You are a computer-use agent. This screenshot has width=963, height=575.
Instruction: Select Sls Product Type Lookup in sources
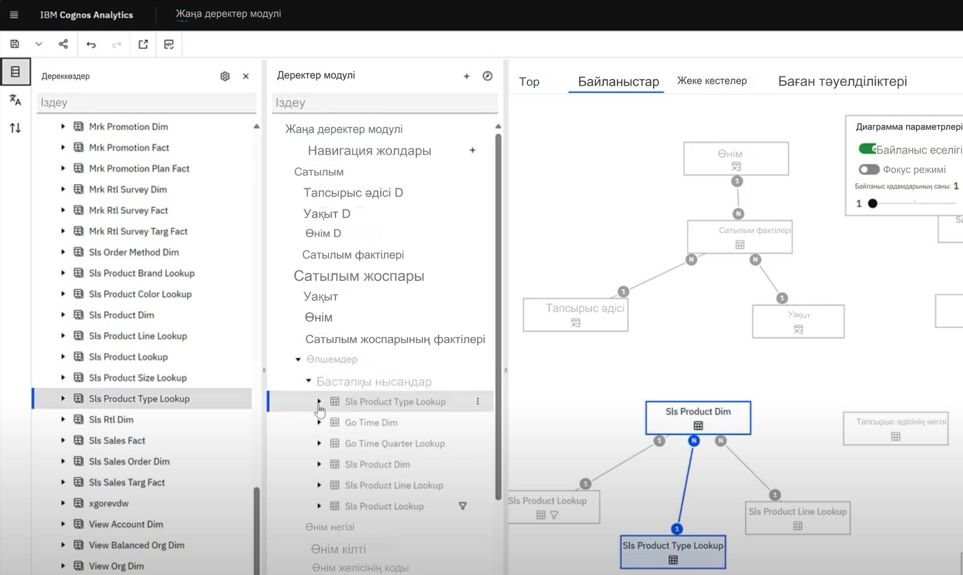point(142,398)
